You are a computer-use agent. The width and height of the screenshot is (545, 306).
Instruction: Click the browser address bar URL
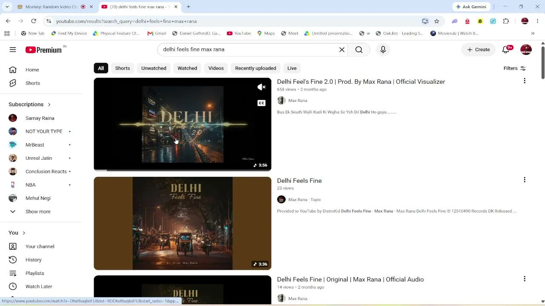pyautogui.click(x=126, y=21)
